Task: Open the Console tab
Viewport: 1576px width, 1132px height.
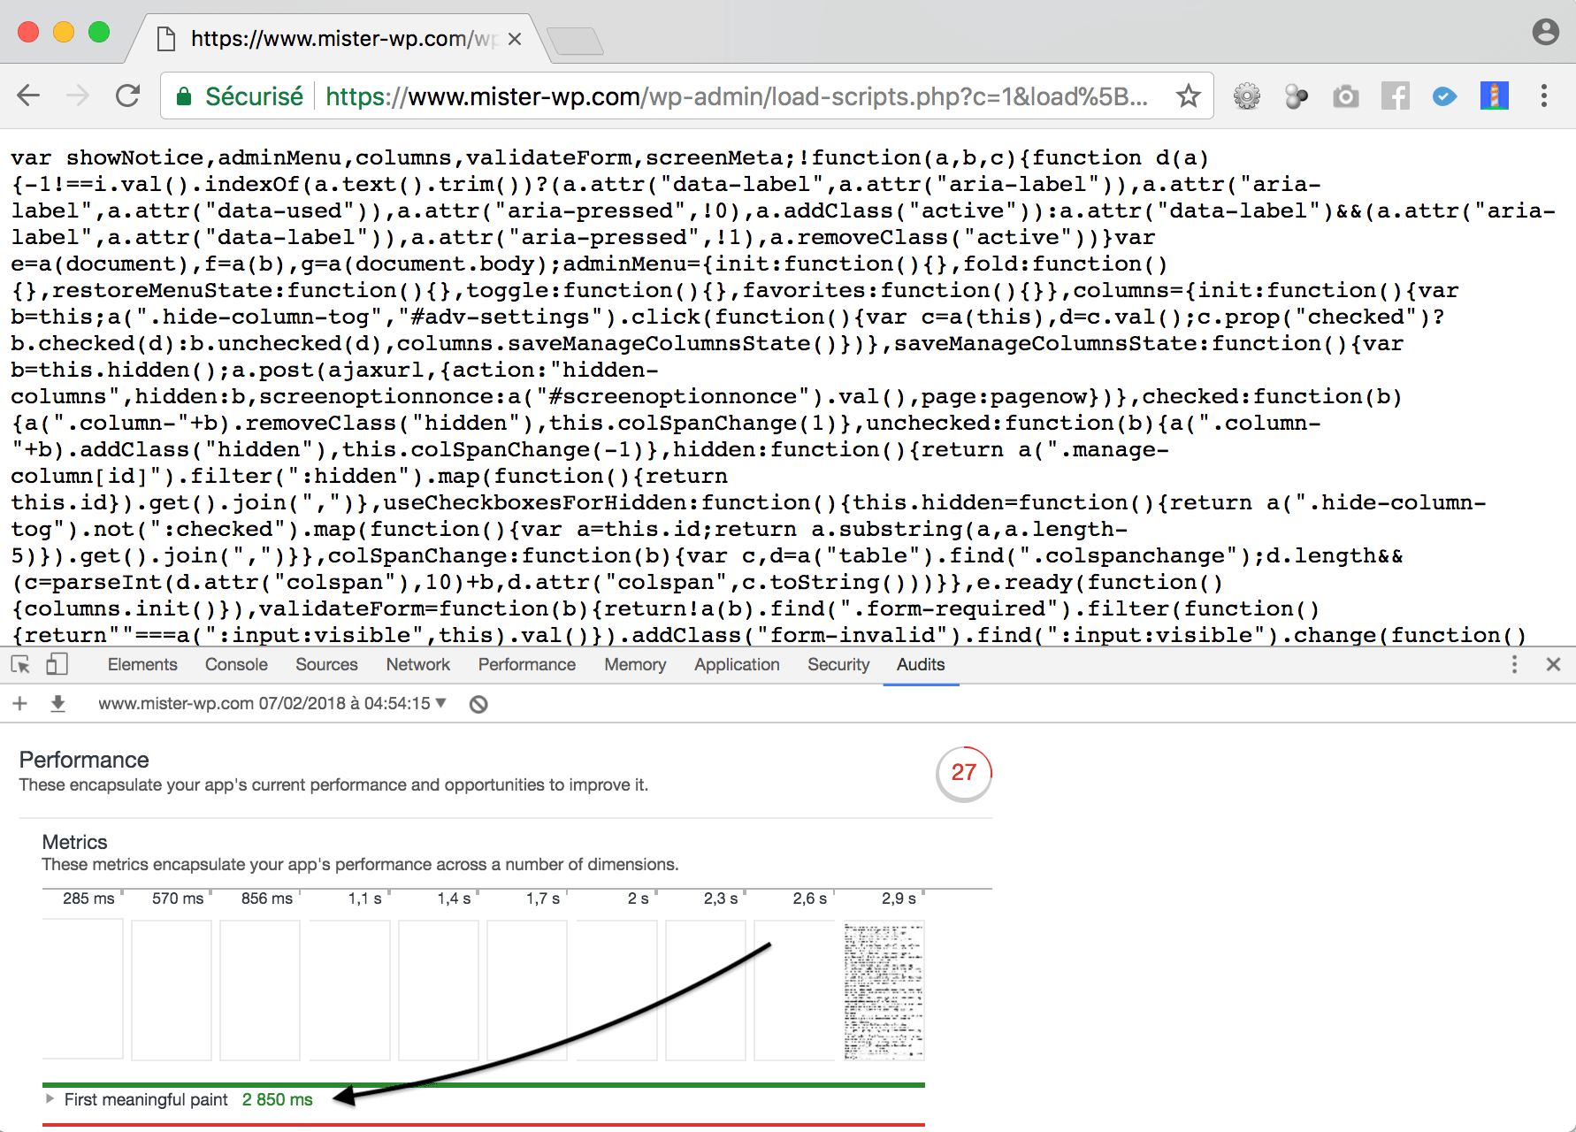Action: 236,664
